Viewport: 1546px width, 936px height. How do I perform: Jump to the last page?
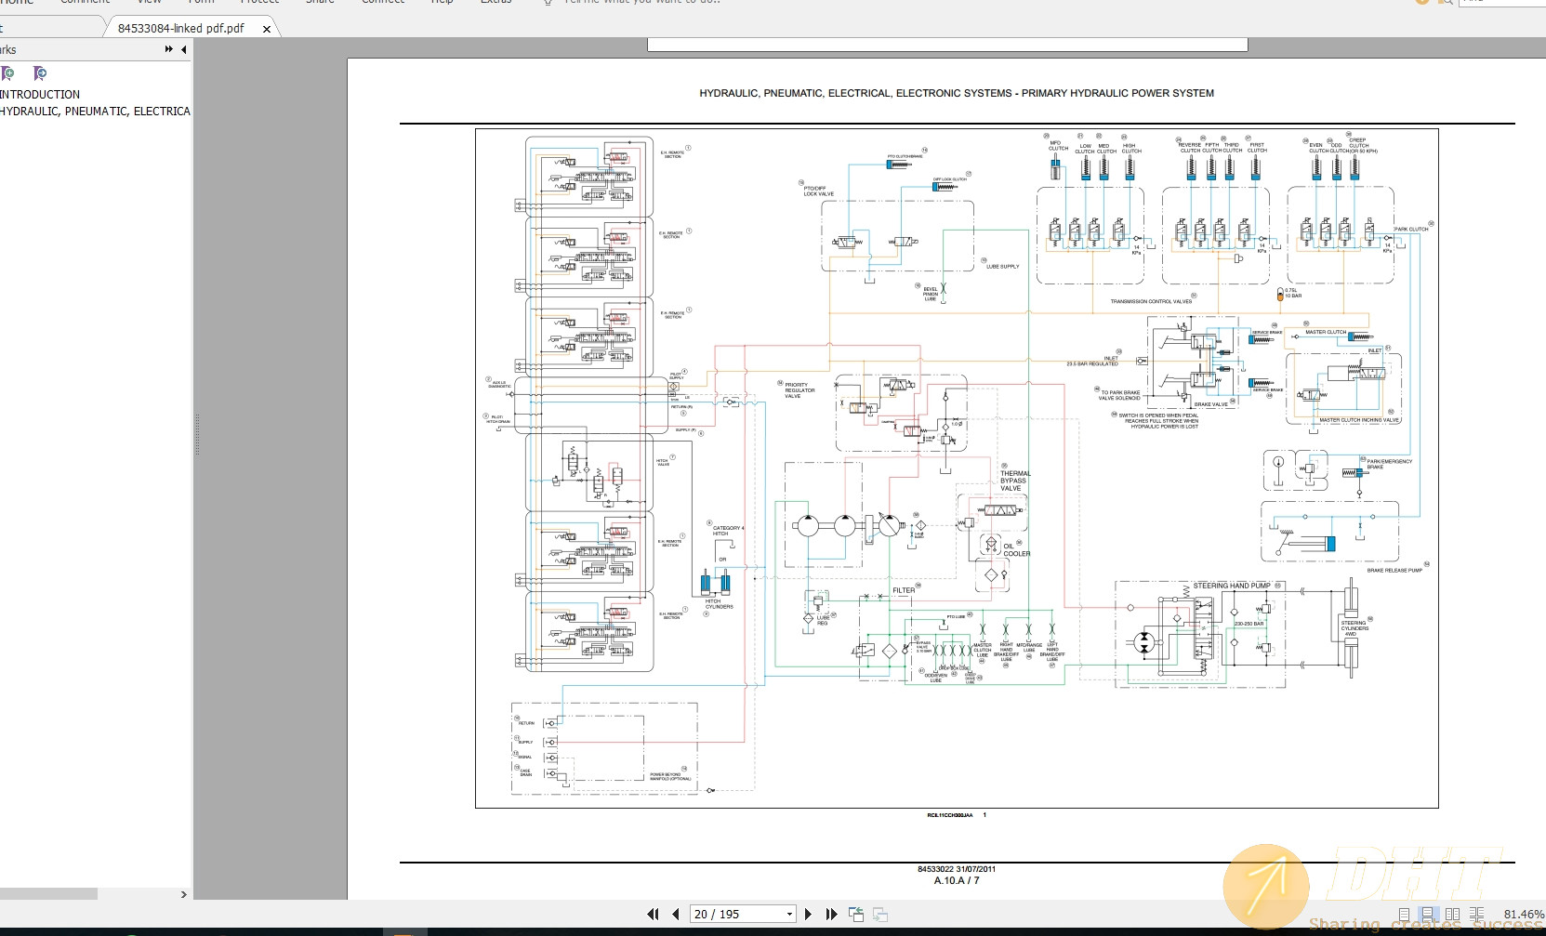coord(831,914)
